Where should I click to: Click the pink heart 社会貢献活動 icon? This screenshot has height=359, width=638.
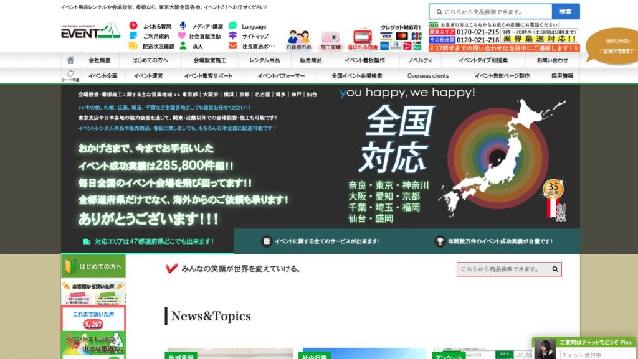[183, 36]
